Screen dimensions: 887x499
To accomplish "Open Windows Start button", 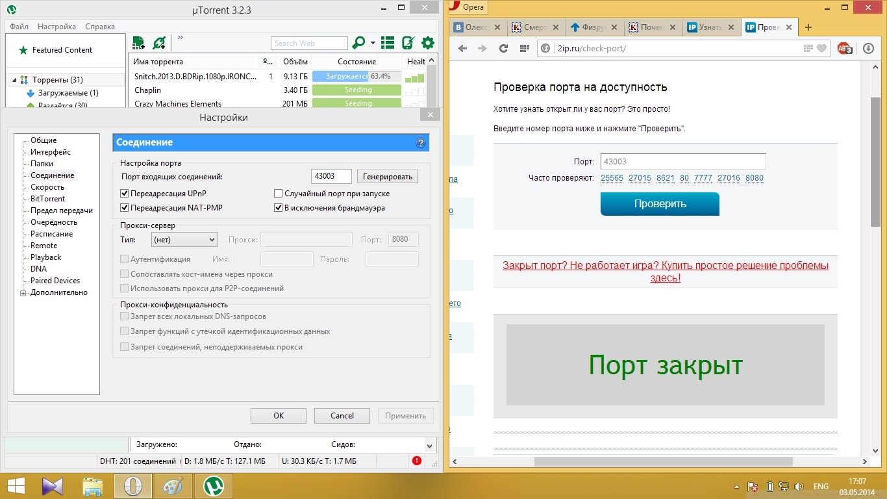I will click(16, 485).
